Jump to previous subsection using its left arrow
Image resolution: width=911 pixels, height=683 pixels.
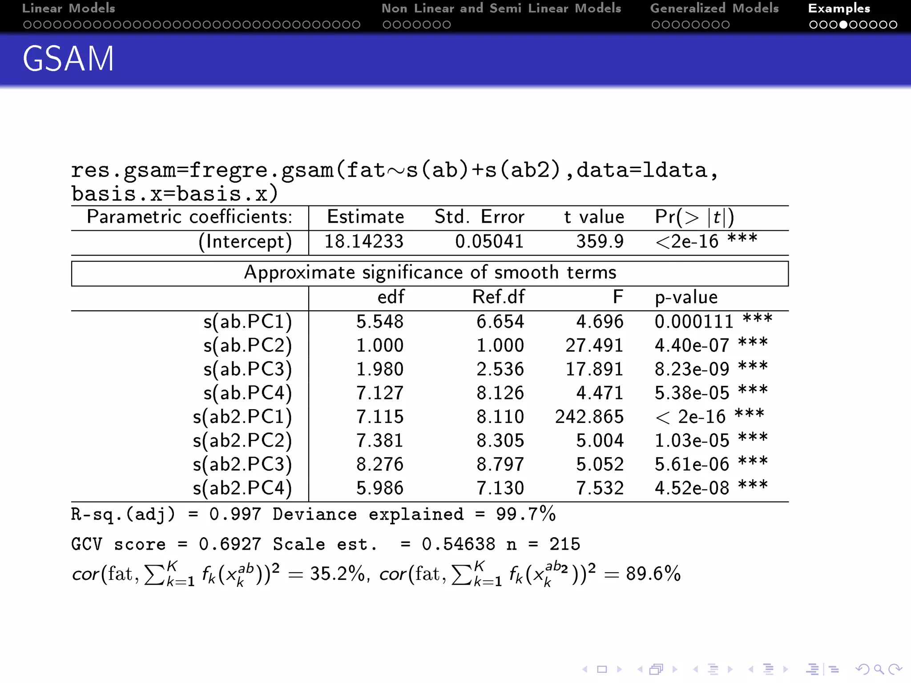point(696,669)
